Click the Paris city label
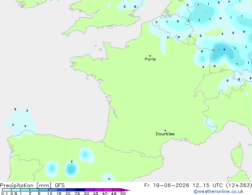Screen dimensions: 252x195 [150, 59]
